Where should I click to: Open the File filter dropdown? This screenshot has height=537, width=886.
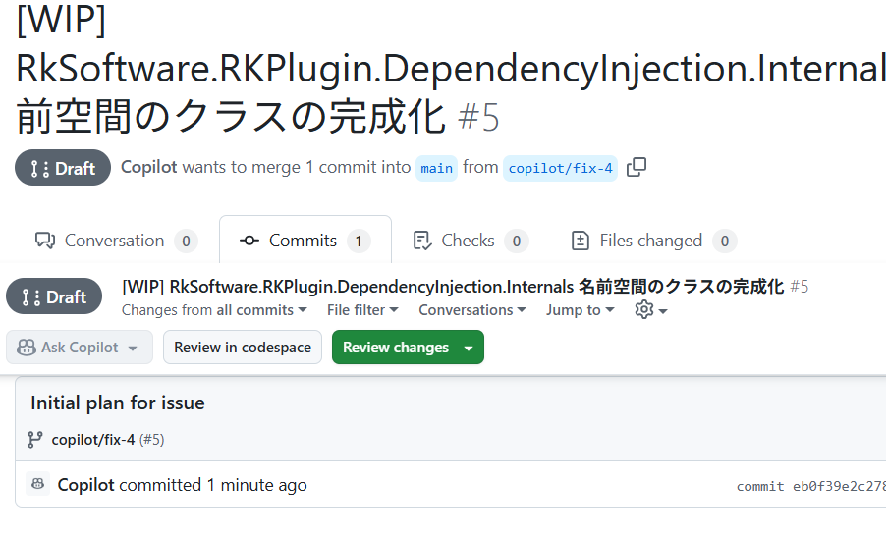tap(362, 310)
